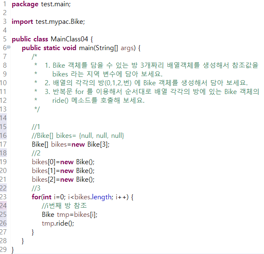The image size is (264, 254).
Task: Click line number 14 in the gutter
Action: click(x=3, y=118)
